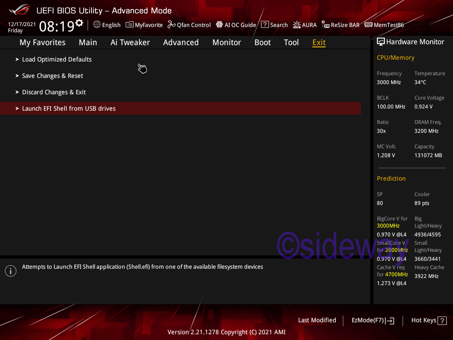Switch to EzMode(F7)
Screen dimensions: 453x340
pyautogui.click(x=368, y=321)
